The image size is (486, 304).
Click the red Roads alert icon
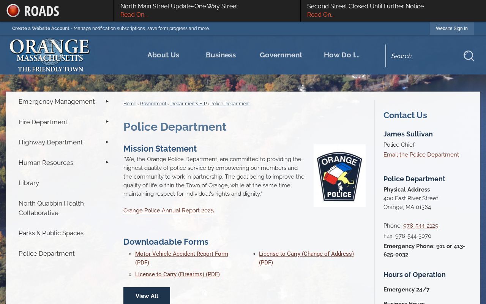[13, 11]
